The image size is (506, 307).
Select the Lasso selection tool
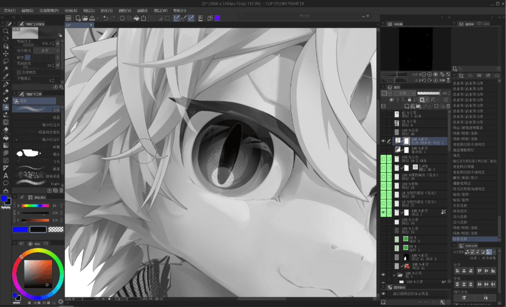pos(6,61)
